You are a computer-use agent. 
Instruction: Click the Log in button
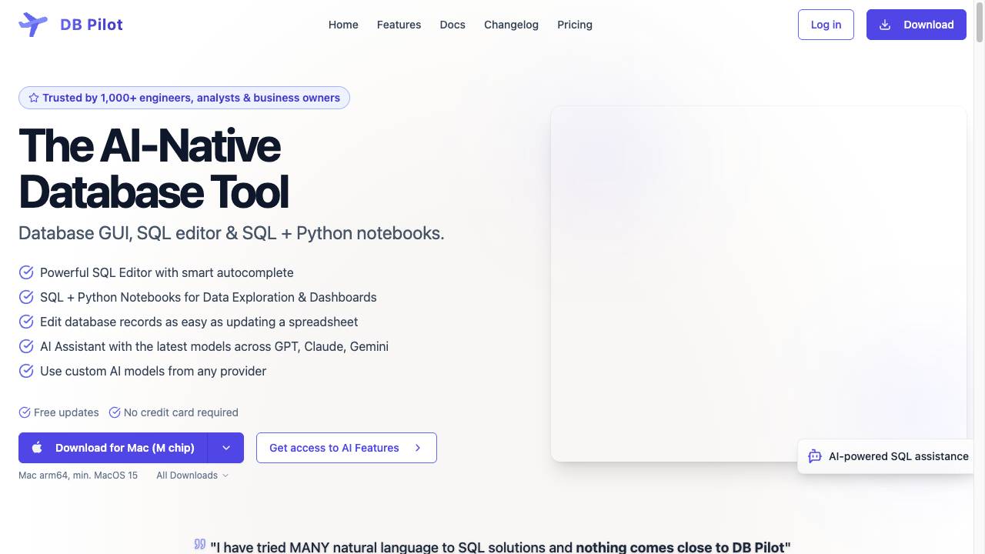click(x=826, y=25)
